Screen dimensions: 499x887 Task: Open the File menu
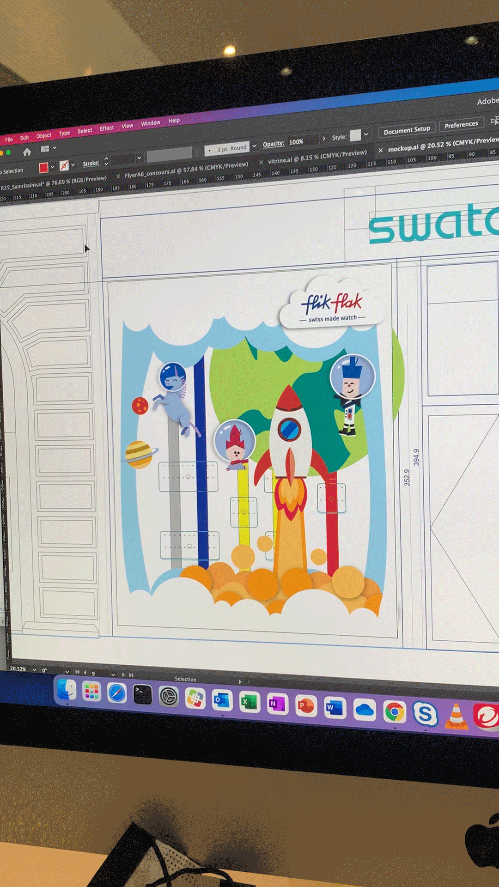click(x=9, y=140)
